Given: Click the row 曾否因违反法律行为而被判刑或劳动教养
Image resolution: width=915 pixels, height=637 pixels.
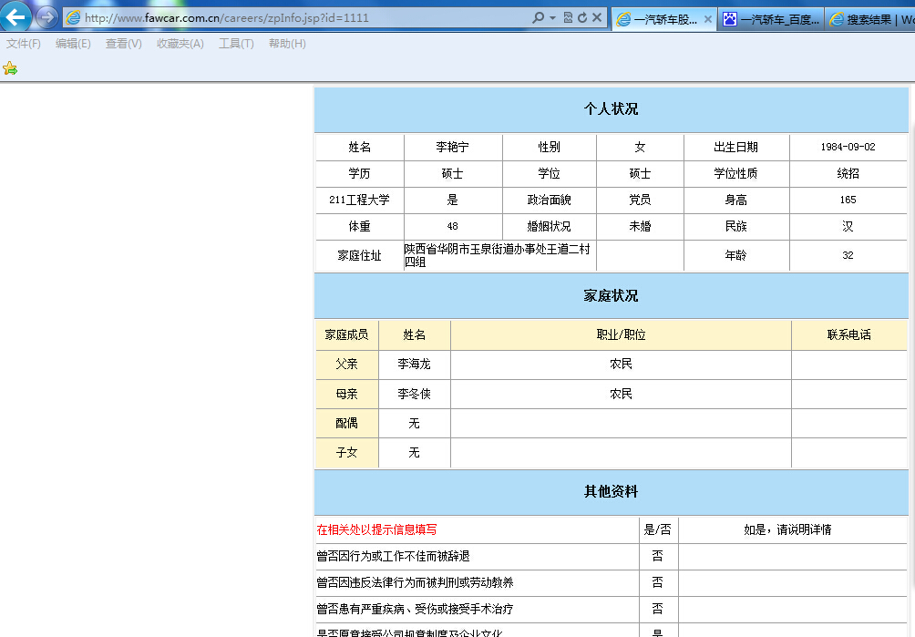Looking at the screenshot, I should click(x=477, y=582).
